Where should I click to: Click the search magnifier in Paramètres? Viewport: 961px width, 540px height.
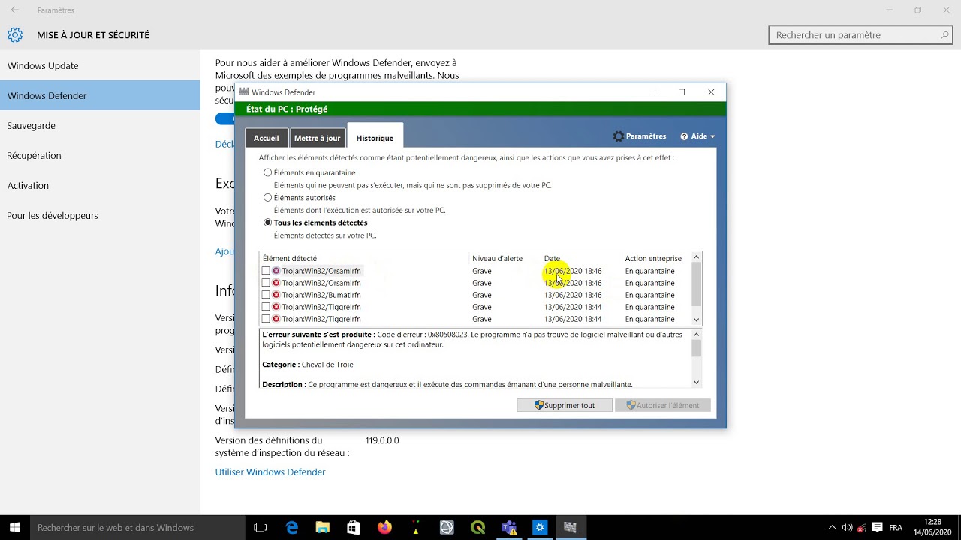[x=944, y=35]
